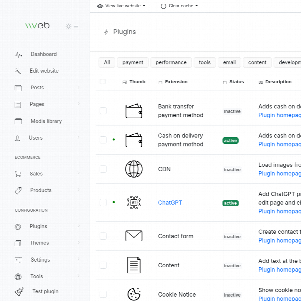Screen dimensions: 301x301
Task: Open the Clear cache dropdown
Action: click(x=179, y=6)
